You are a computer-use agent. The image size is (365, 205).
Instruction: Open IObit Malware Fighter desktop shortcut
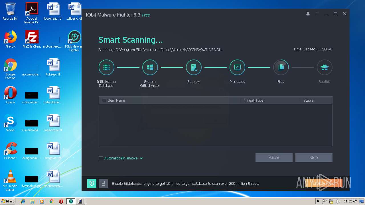[x=74, y=41]
